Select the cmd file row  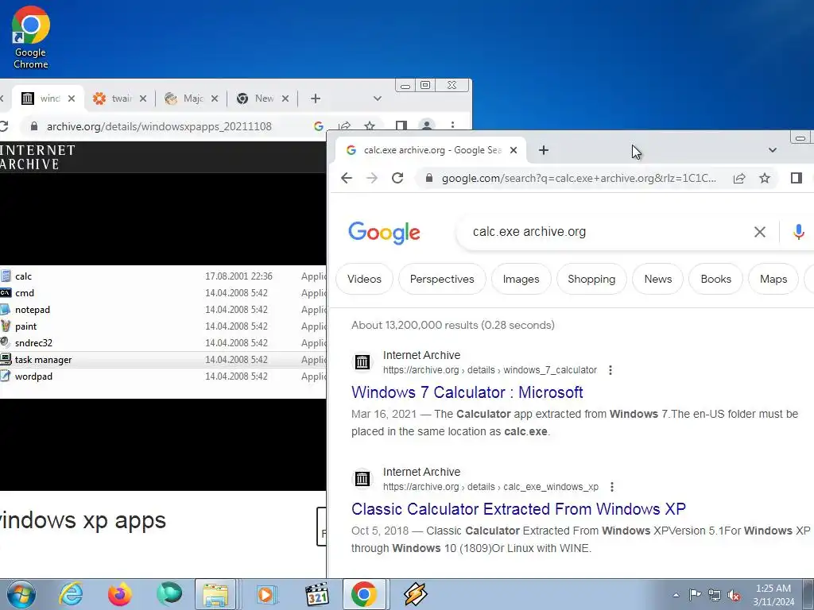pos(163,292)
